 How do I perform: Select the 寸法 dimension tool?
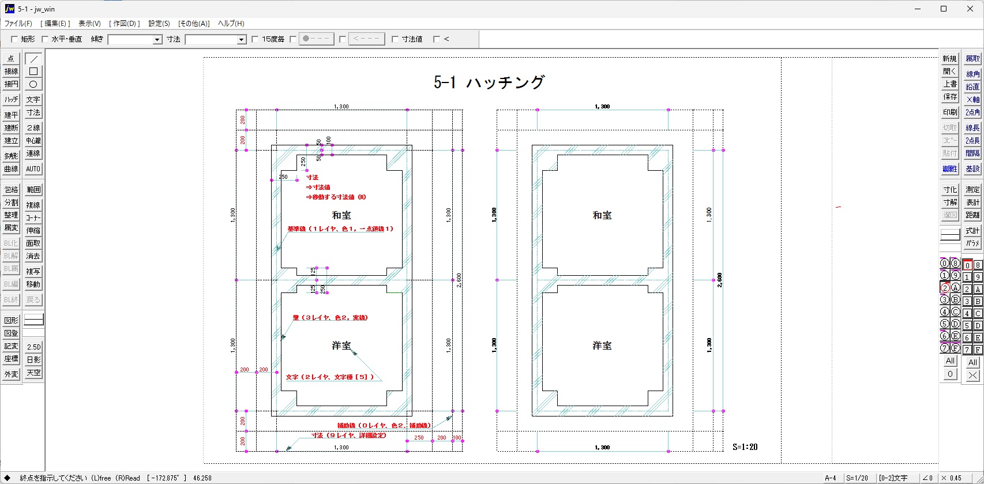(x=33, y=112)
